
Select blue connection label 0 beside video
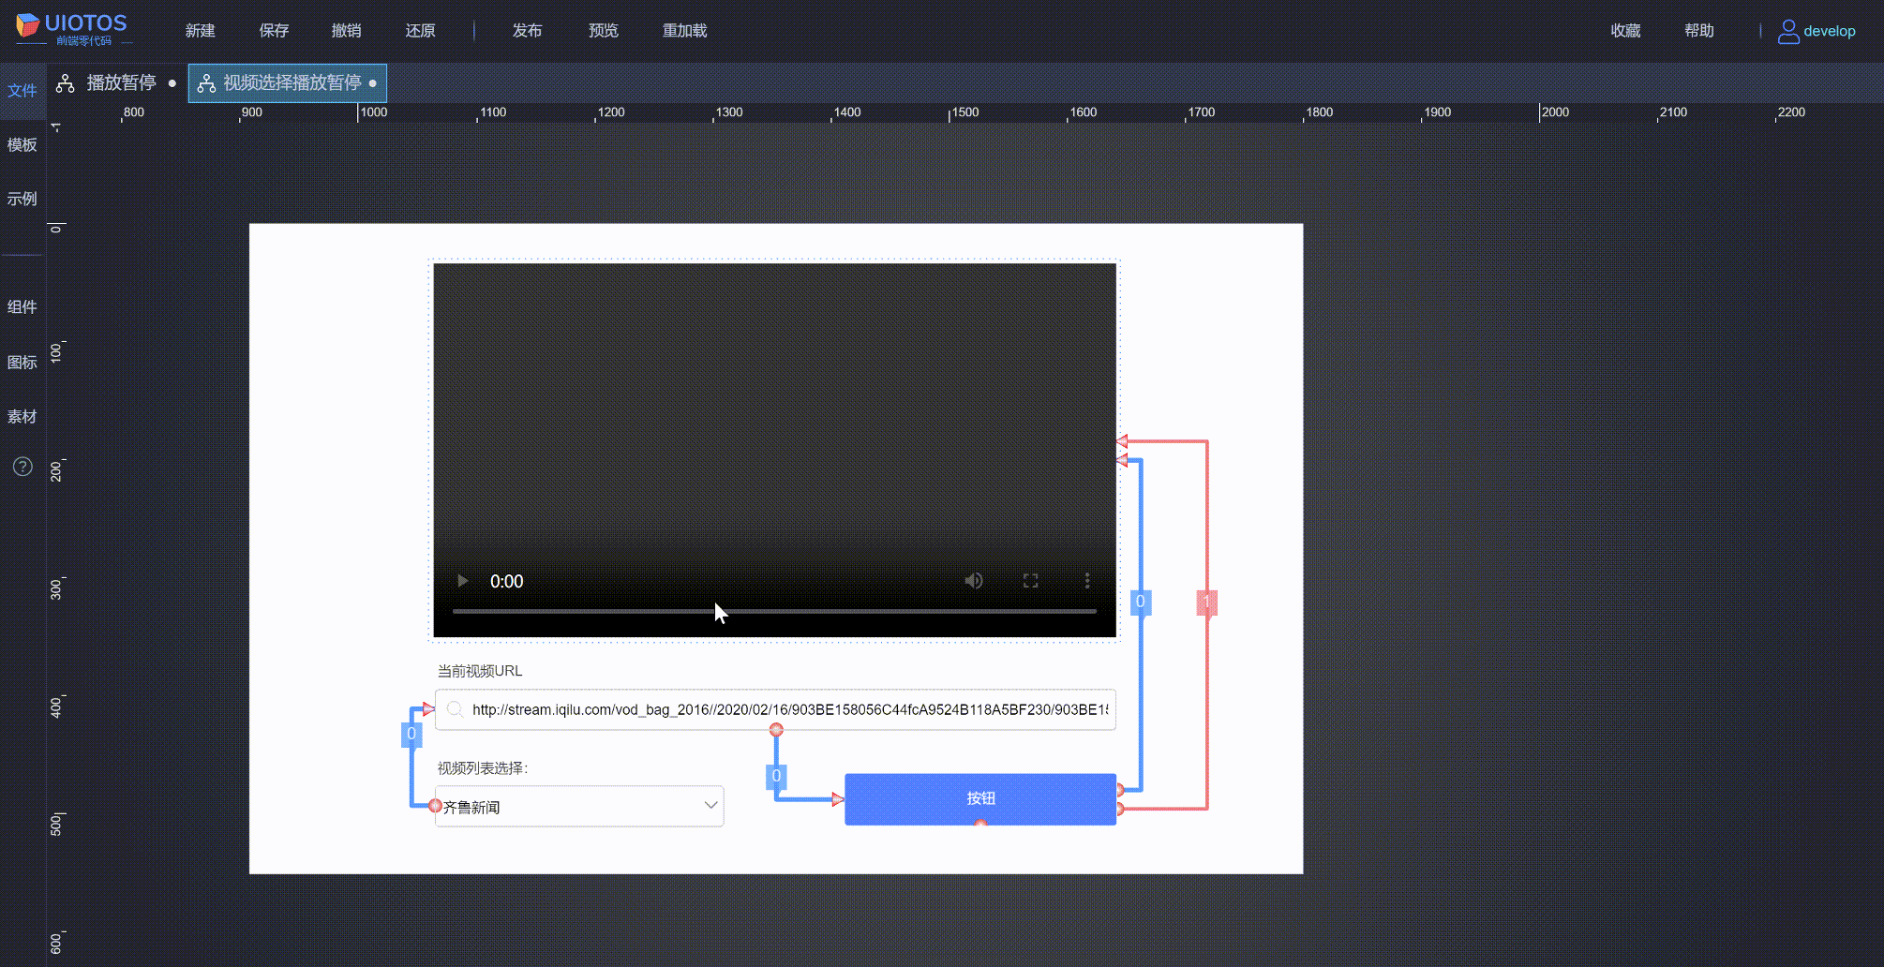coord(1140,602)
